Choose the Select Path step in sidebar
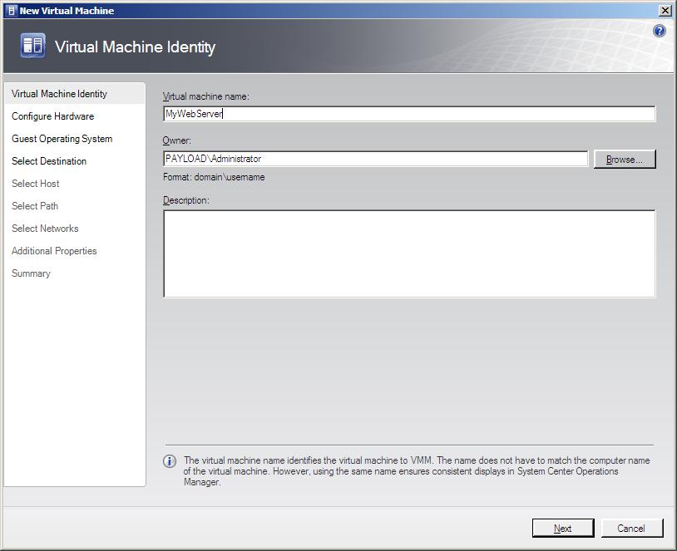 (35, 206)
